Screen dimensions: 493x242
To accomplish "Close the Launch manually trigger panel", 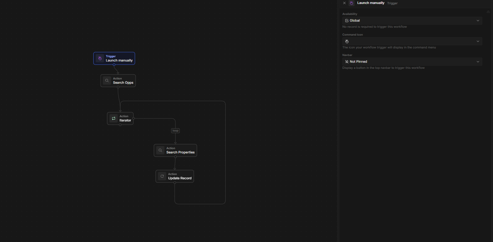I will coord(345,3).
